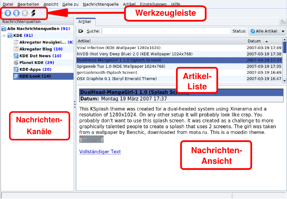The height and width of the screenshot is (199, 287).
Task: Click the DualHead-MangaGirl article headline link
Action: [134, 92]
